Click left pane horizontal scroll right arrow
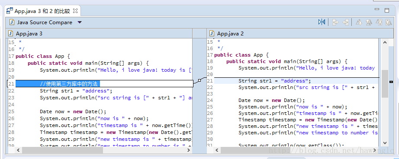The image size is (399, 159). 189,150
